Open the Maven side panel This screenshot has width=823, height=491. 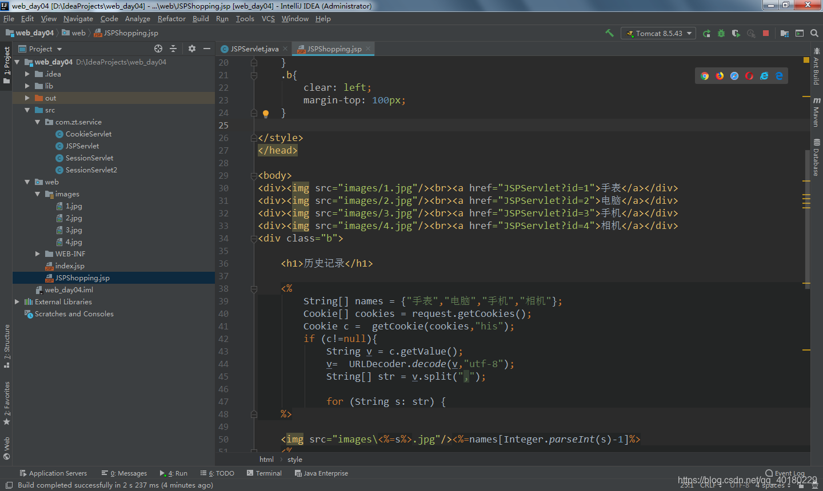pos(816,112)
